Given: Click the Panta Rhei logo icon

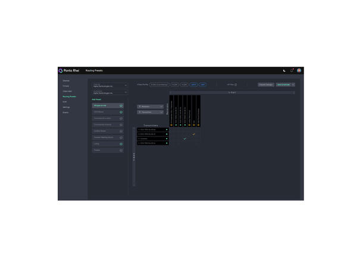Looking at the screenshot, I should click(62, 70).
